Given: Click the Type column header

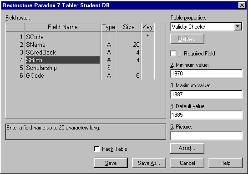Looking at the screenshot, I should tap(109, 27).
